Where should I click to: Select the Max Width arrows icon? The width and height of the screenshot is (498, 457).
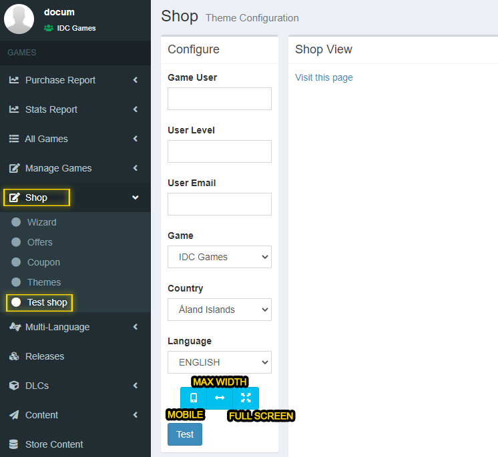(x=220, y=398)
